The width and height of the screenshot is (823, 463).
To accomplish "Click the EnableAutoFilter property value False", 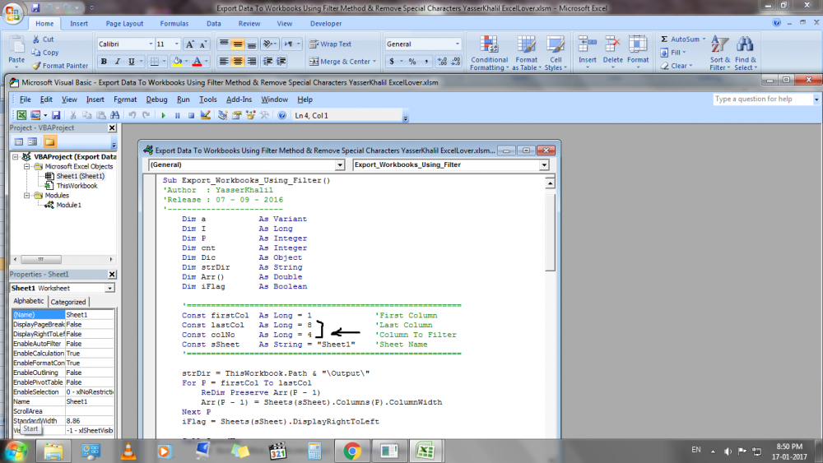I will [89, 344].
